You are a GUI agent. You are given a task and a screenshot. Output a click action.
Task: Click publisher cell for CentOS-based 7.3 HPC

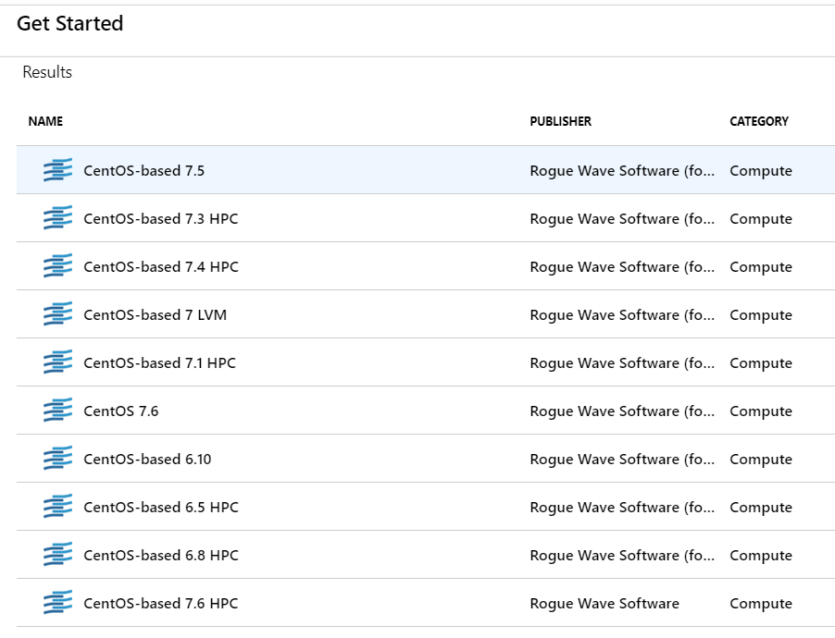(x=622, y=219)
